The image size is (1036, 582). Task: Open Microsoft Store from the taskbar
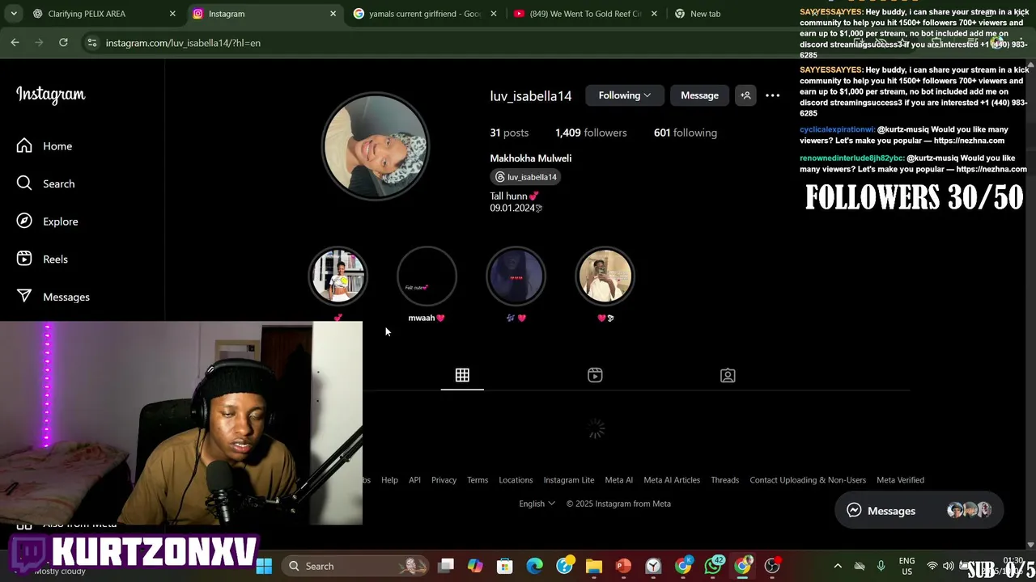504,567
